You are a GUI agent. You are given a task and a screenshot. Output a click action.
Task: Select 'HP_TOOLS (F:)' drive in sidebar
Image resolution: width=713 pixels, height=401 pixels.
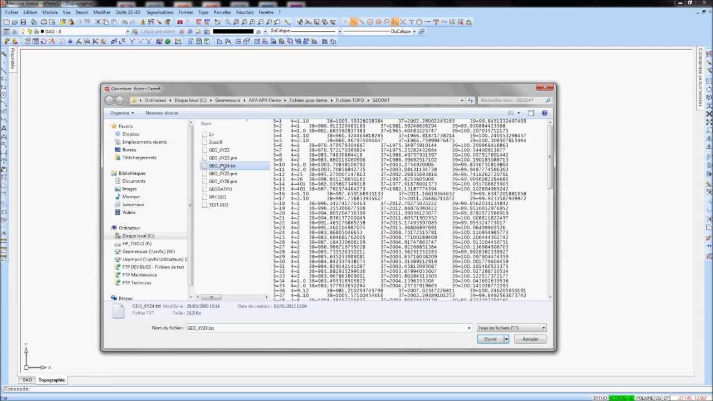136,243
